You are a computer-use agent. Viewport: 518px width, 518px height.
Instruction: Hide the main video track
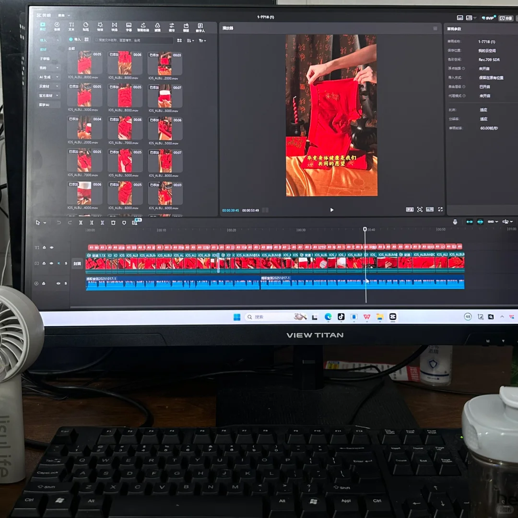click(x=51, y=263)
